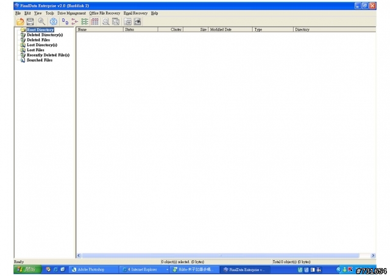Select Recently Deleted File(s) tree node
This screenshot has height=276, width=390.
(x=48, y=55)
